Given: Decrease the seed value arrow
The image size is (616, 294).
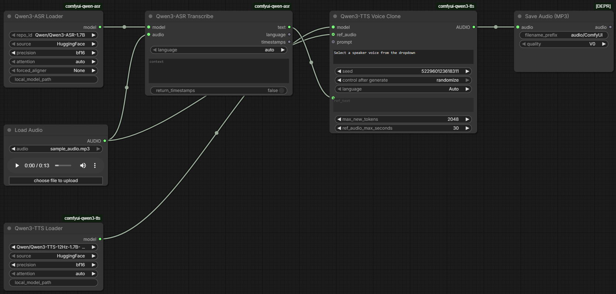Looking at the screenshot, I should point(339,71).
